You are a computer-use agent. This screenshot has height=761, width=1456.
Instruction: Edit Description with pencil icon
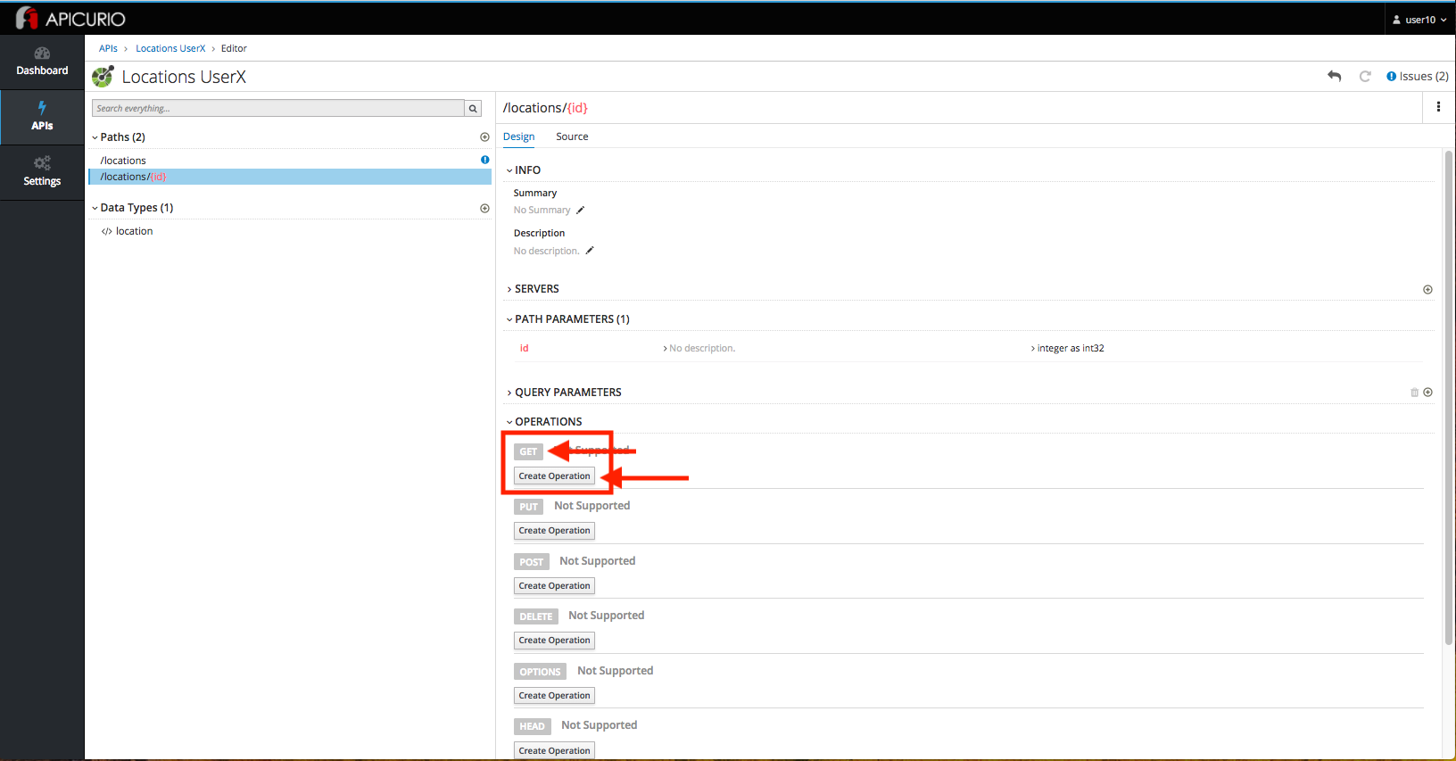coord(590,251)
